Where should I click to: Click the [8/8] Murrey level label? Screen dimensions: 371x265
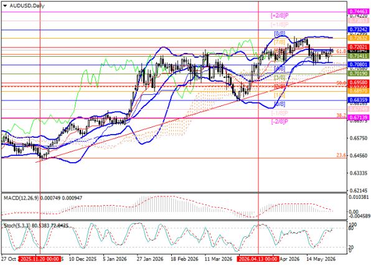coord(279,34)
